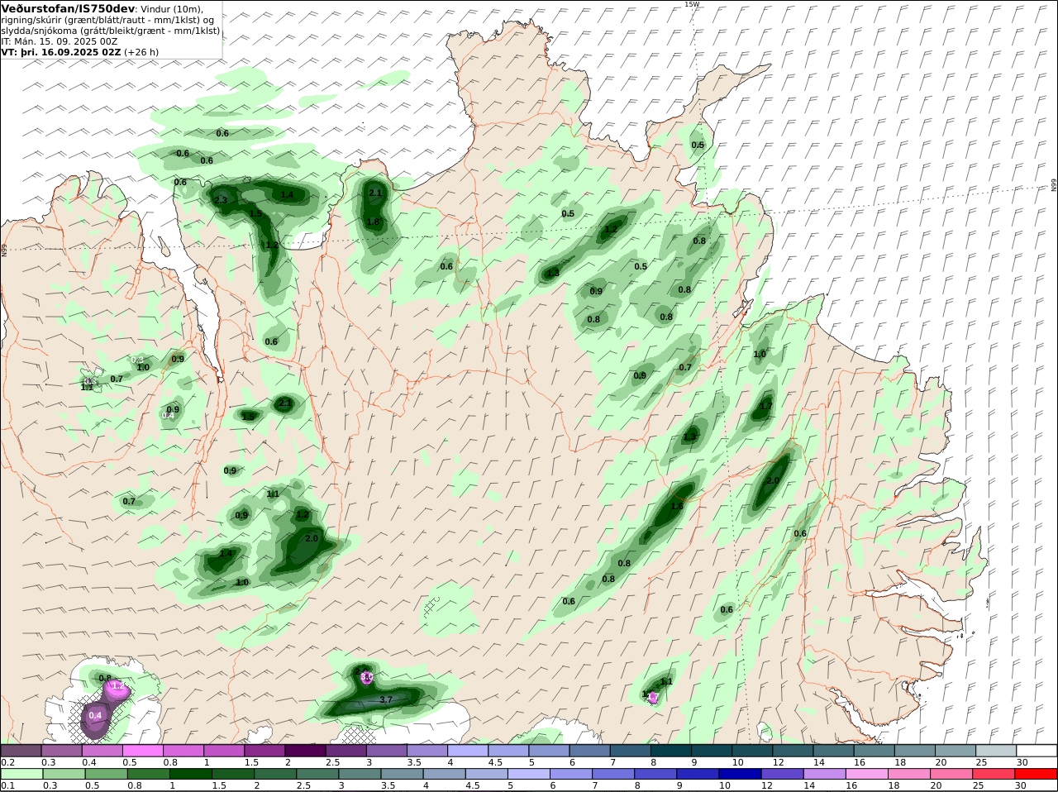This screenshot has height=792, width=1058.
Task: Click the 1.6 precipitation value on the map
Action: (677, 506)
